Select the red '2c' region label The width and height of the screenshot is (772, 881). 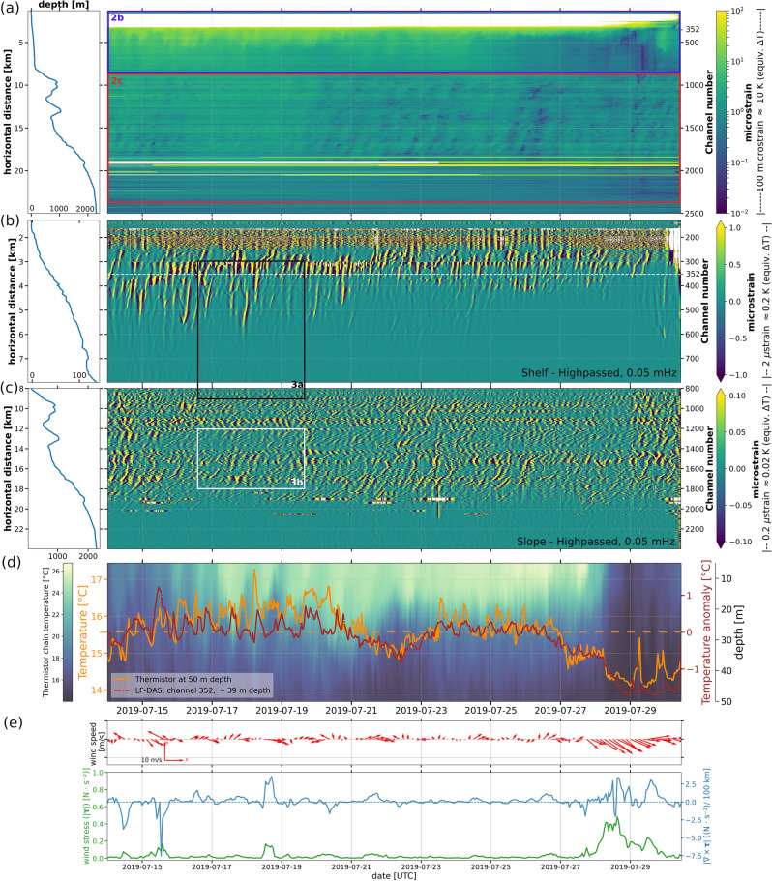click(x=117, y=80)
